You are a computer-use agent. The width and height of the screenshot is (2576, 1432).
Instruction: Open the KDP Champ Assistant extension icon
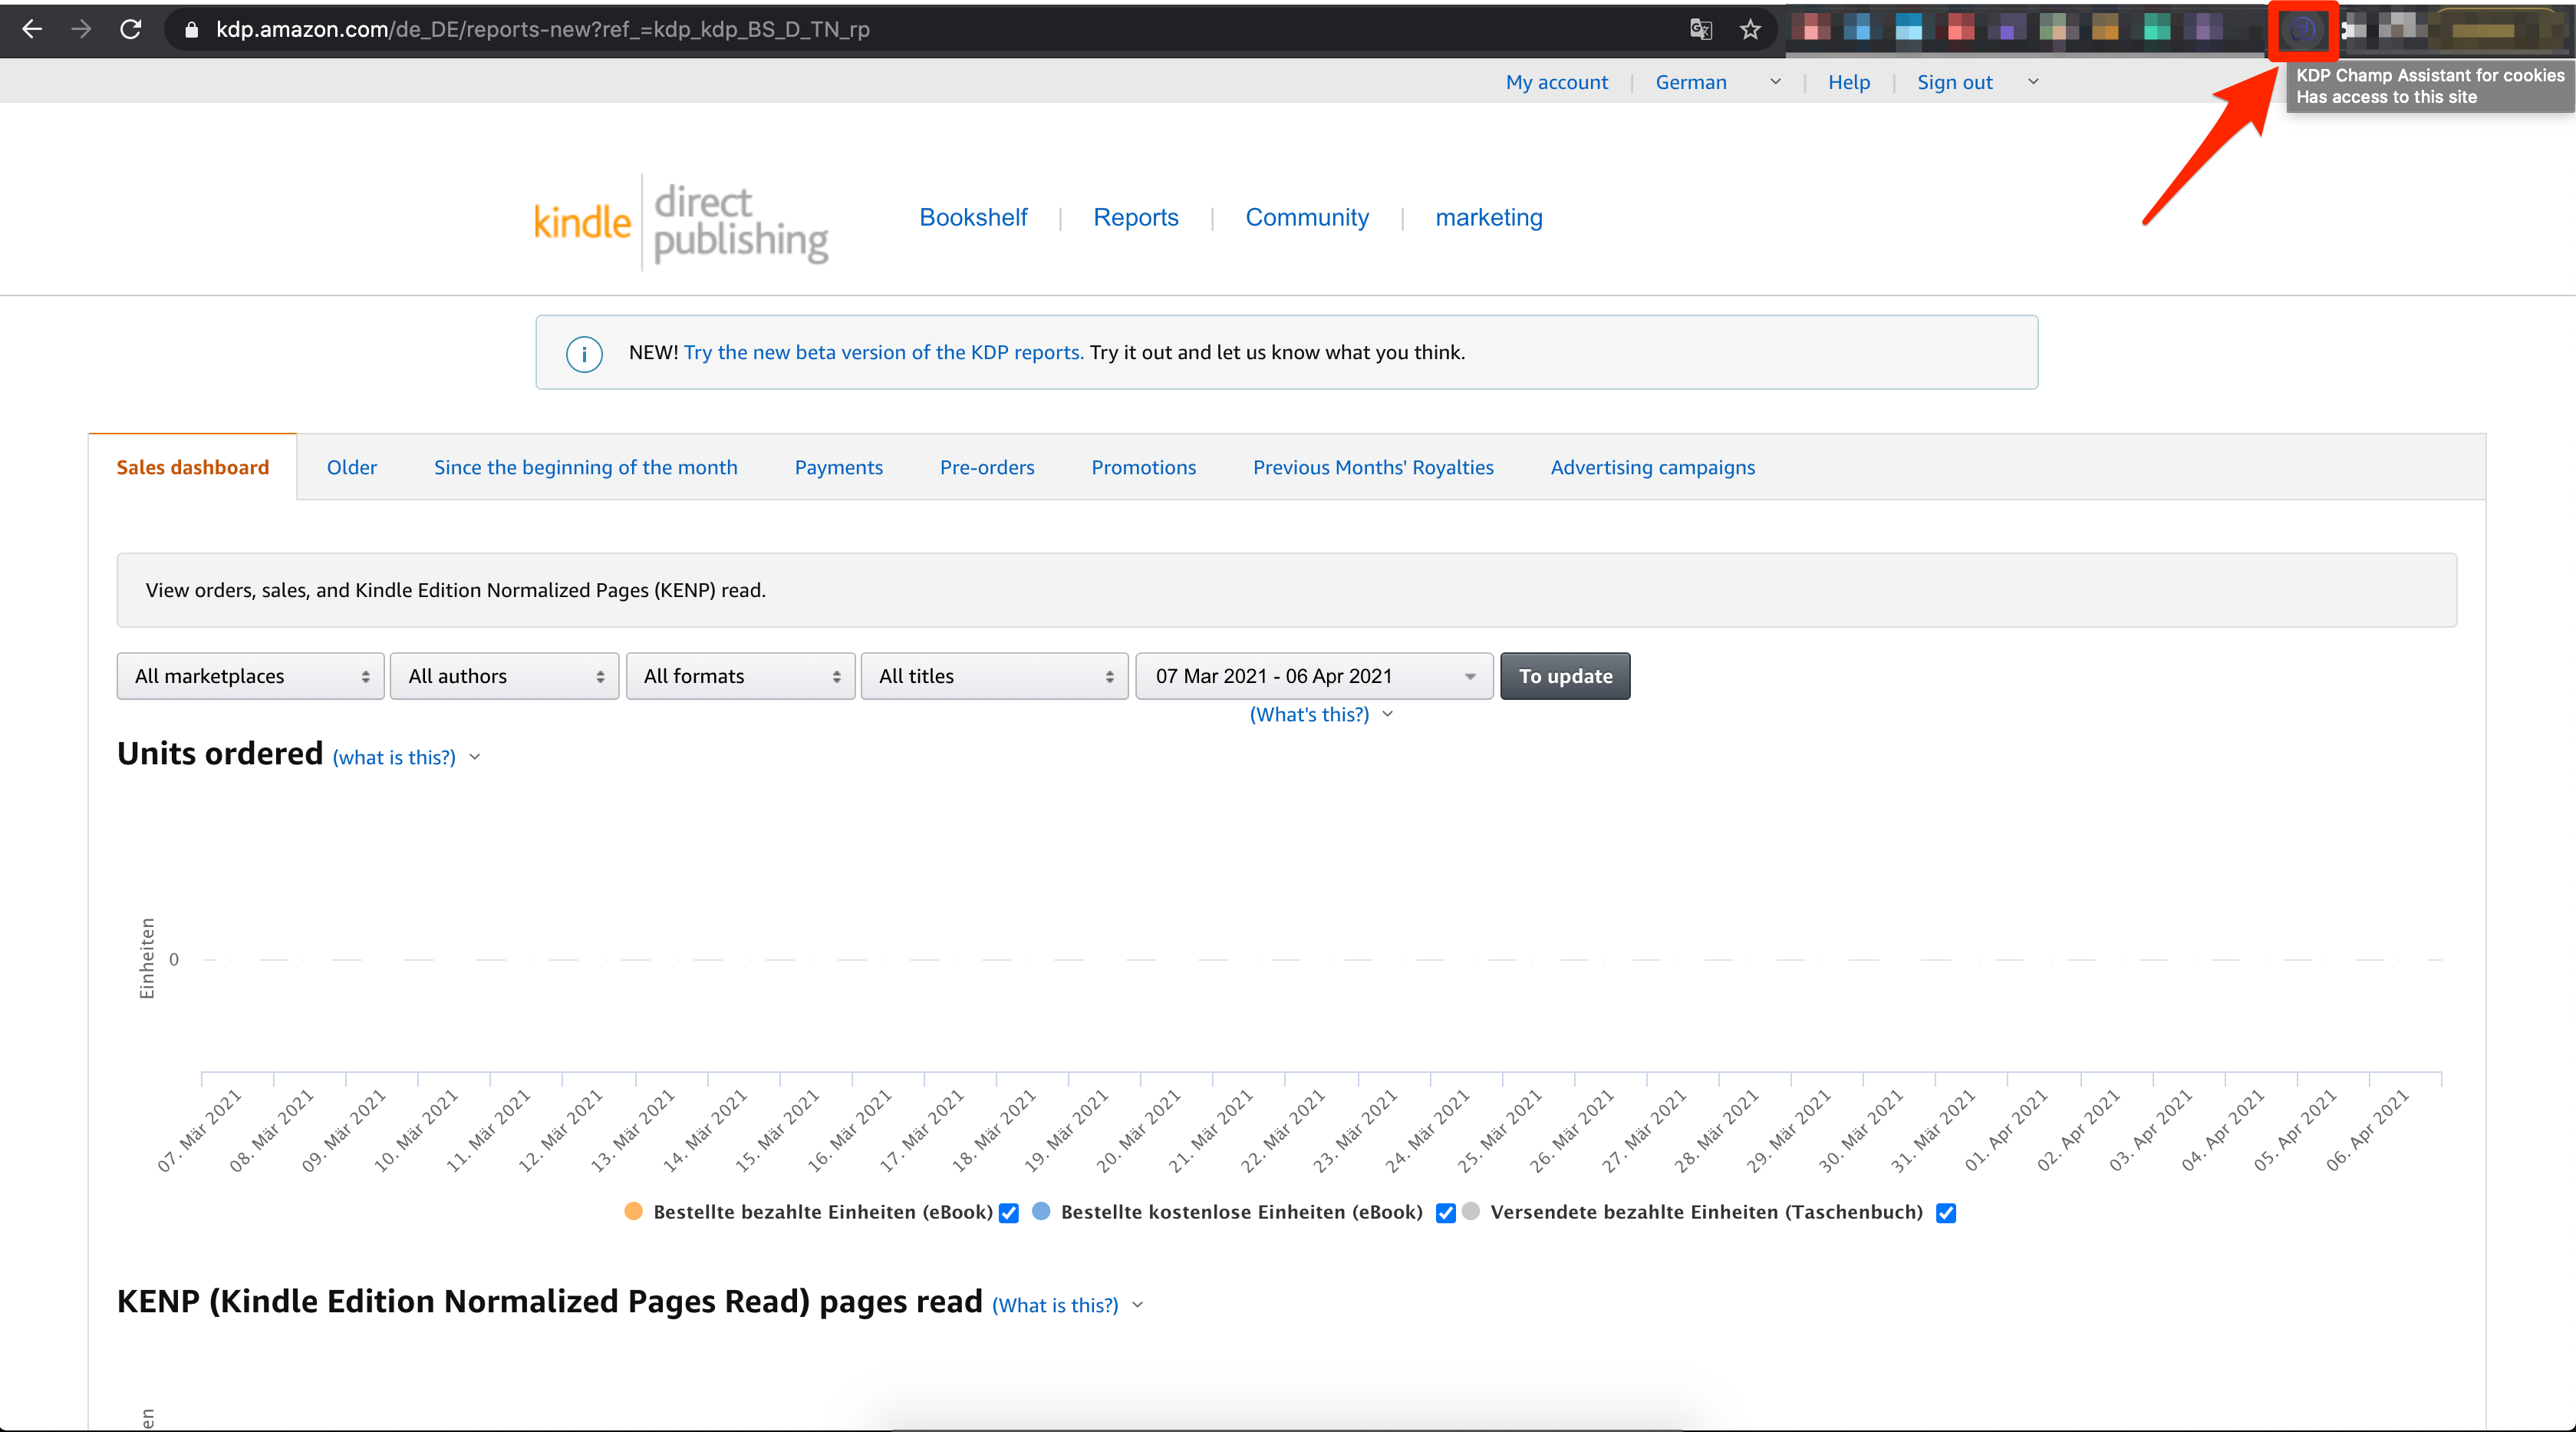point(2302,30)
